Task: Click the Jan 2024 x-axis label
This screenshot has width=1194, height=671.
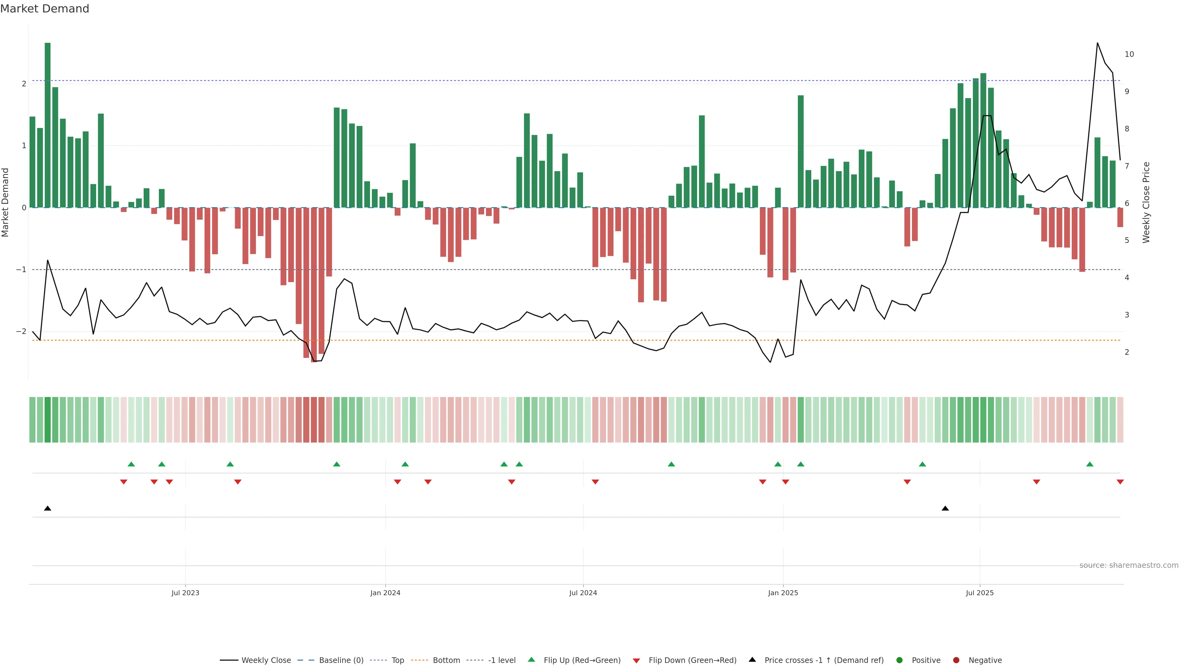Action: click(385, 593)
